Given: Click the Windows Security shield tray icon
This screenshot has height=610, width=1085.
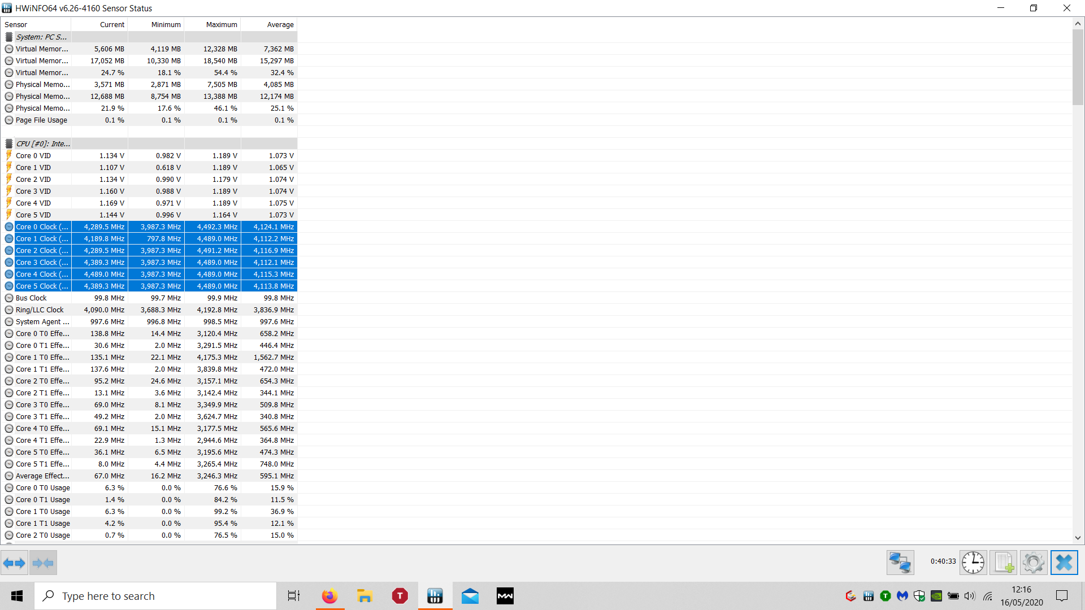Looking at the screenshot, I should coord(919,596).
